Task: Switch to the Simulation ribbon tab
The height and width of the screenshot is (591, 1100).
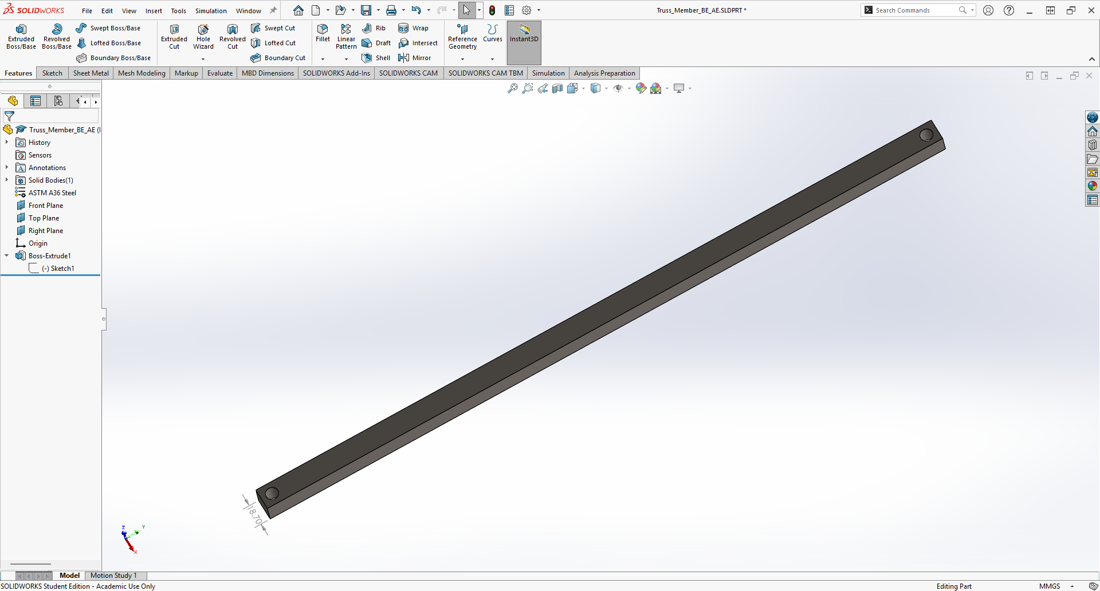Action: [548, 73]
